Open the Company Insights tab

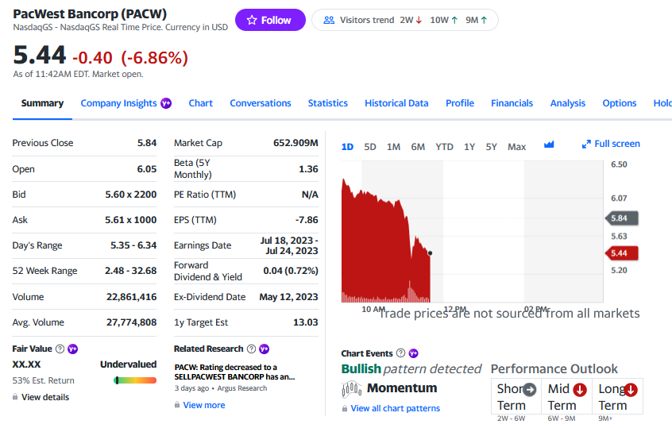118,103
